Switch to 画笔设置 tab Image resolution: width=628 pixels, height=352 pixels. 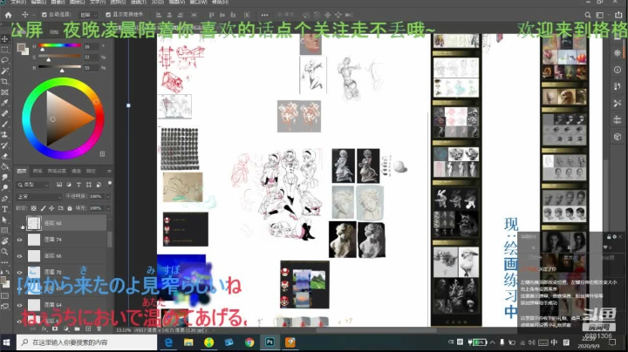coord(57,171)
